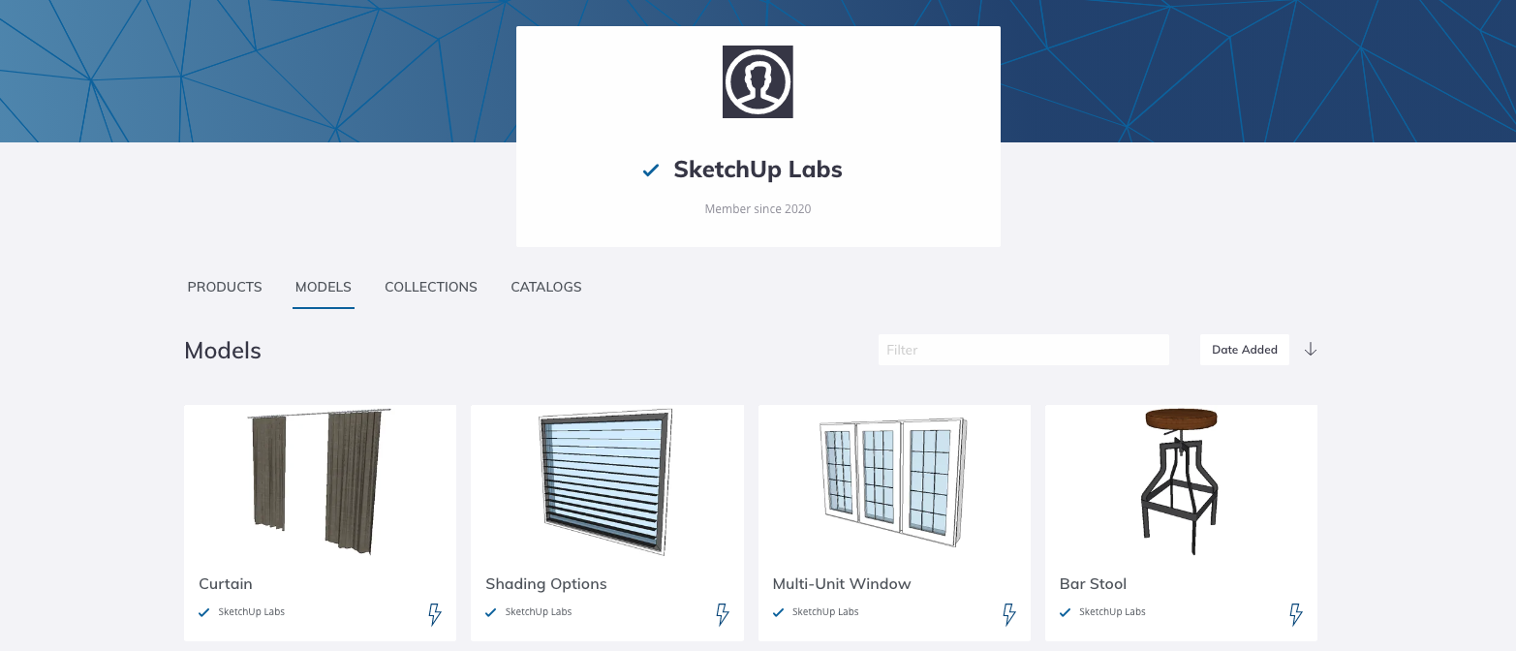The image size is (1516, 651).
Task: Click the Multi-Unit Window title link
Action: 842,584
